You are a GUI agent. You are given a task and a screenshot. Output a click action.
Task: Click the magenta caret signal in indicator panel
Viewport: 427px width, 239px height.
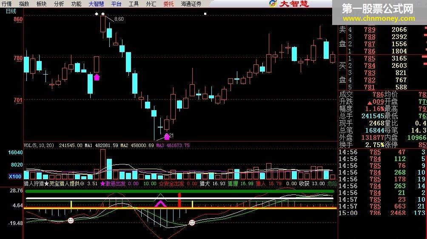pyautogui.click(x=160, y=204)
